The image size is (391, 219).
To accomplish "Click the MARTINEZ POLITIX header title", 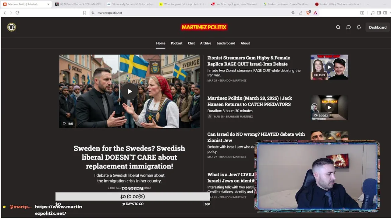I will pos(204,27).
